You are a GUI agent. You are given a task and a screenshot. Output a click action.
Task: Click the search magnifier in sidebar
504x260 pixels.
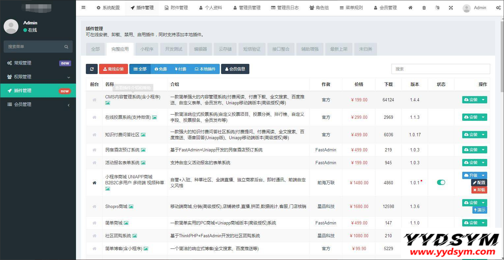(66, 47)
